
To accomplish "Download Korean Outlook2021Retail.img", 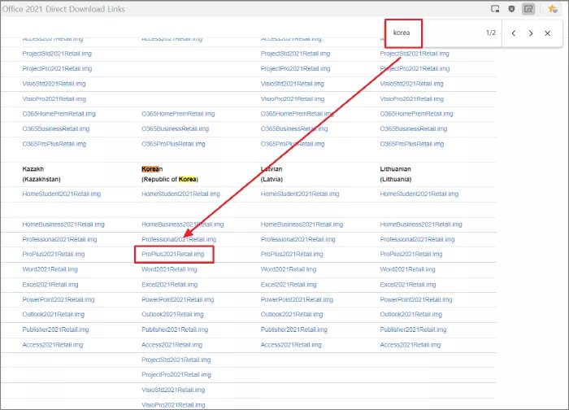I will [x=172, y=315].
